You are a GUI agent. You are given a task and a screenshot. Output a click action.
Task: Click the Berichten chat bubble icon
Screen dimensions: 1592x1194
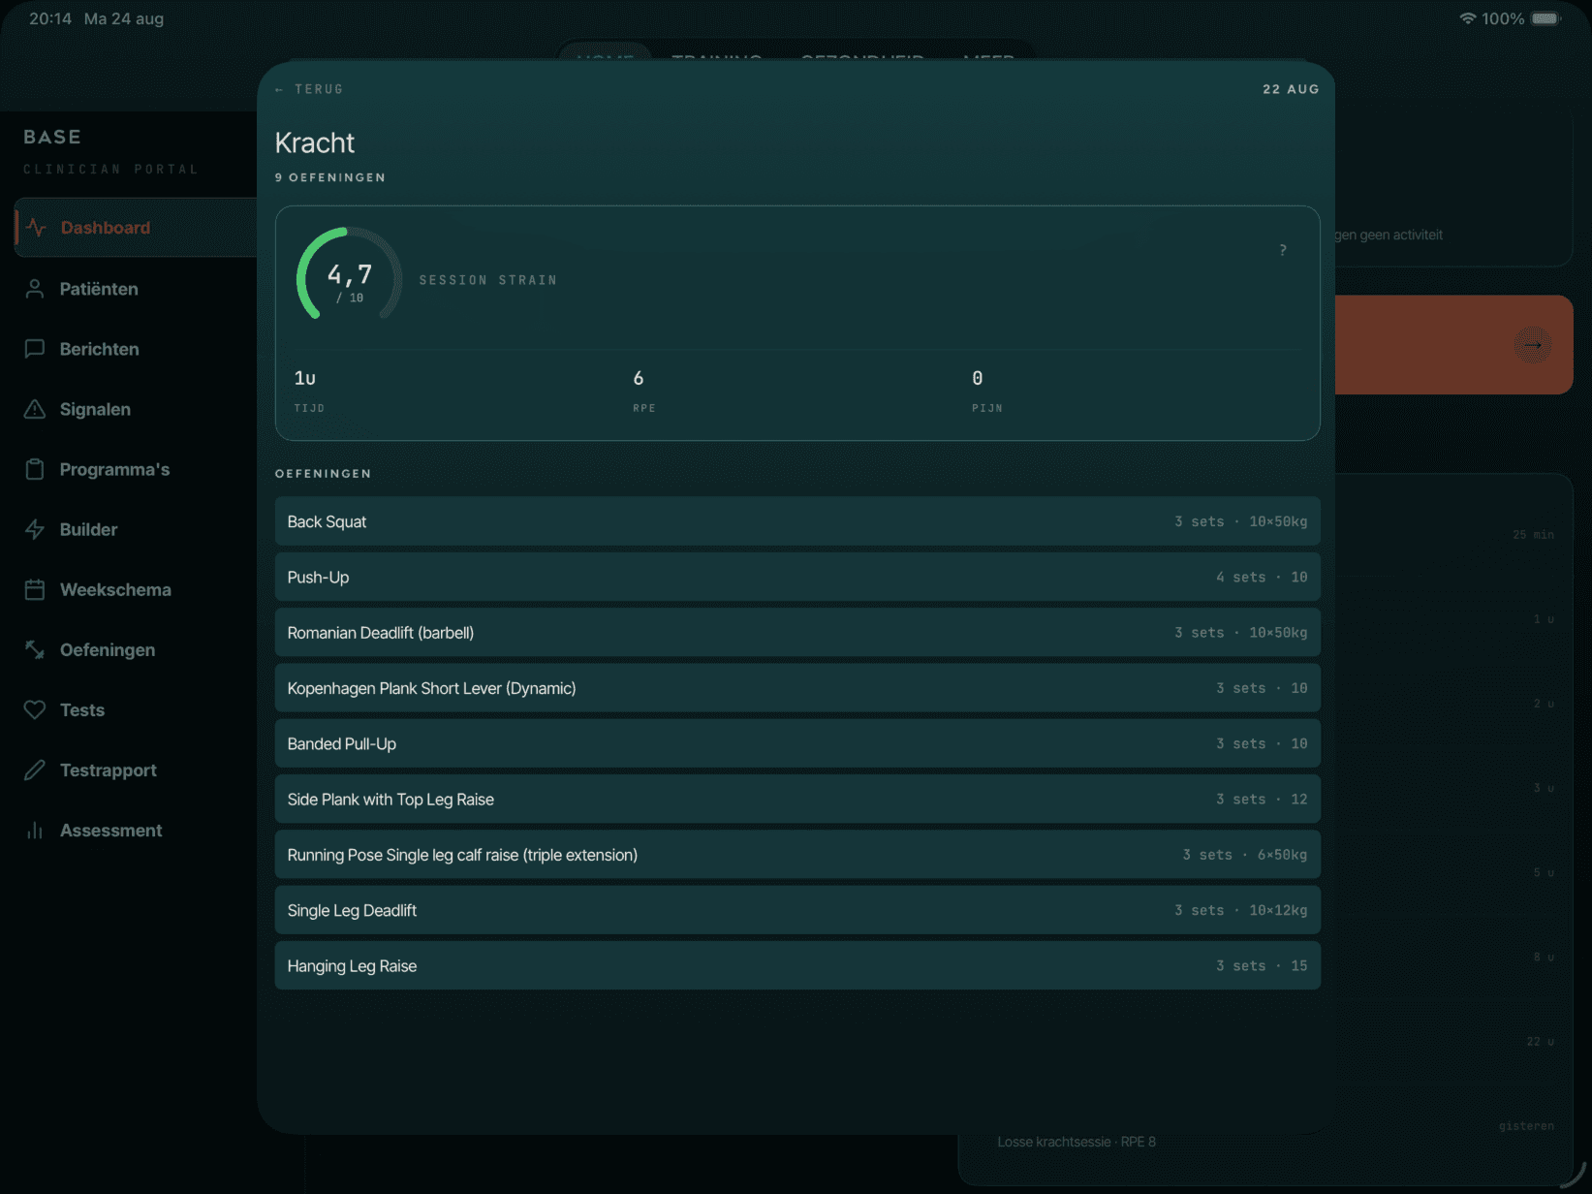coord(35,349)
